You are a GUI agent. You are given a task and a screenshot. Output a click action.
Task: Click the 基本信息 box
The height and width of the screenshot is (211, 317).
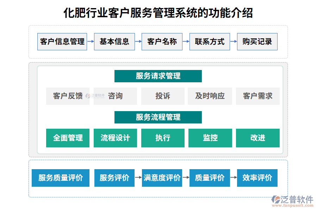click(x=114, y=41)
